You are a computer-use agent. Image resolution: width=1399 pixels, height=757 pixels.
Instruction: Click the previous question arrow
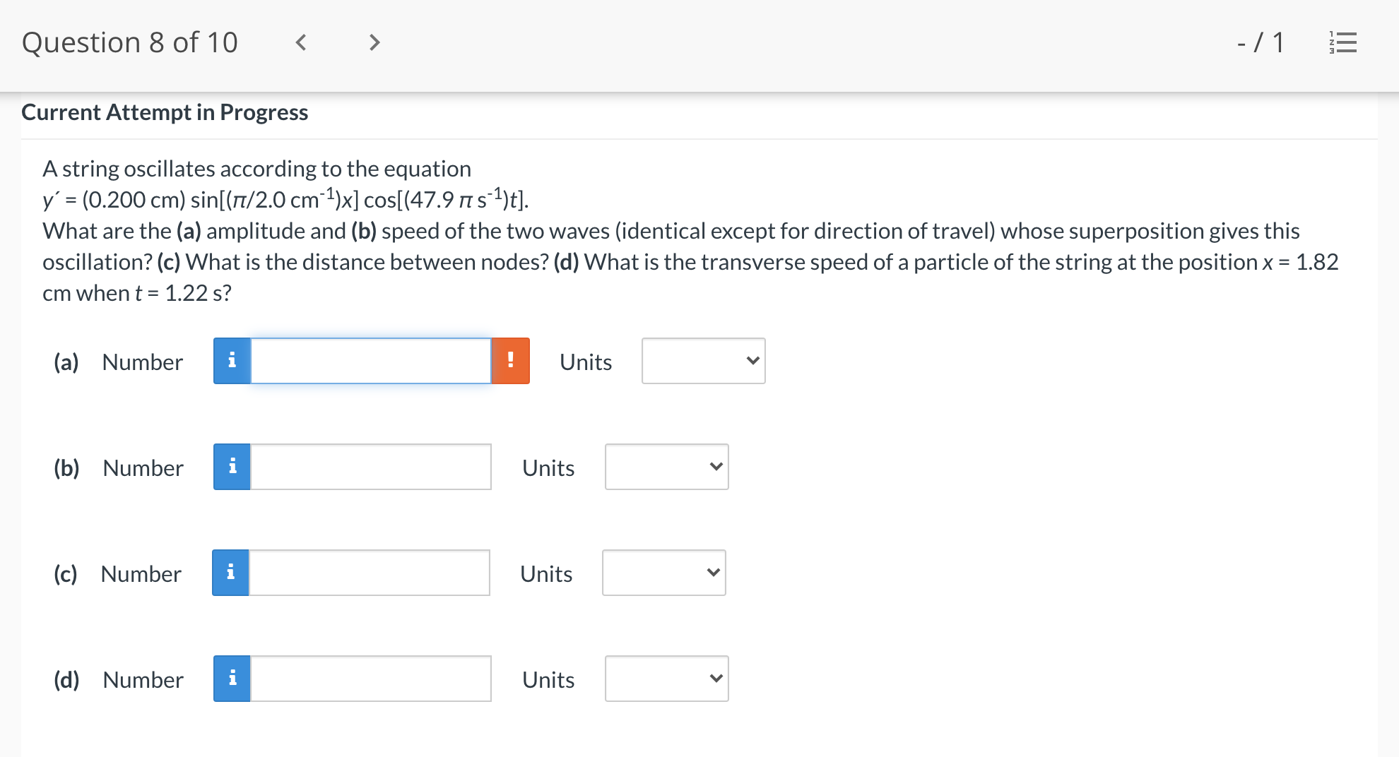[x=300, y=42]
